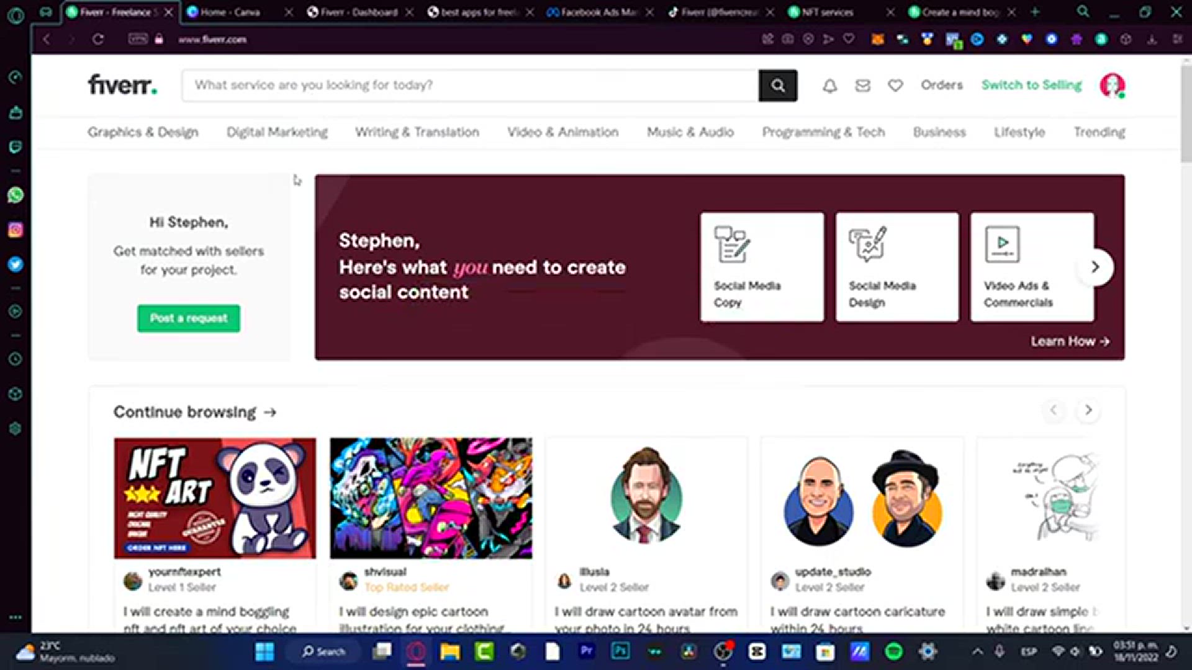
Task: Open a new tab with plus button
Action: 1035,12
